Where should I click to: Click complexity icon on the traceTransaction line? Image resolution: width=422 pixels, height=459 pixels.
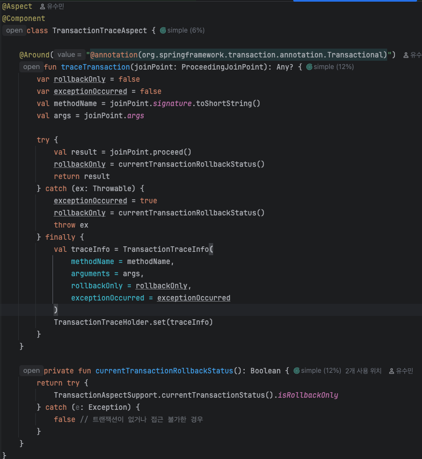click(309, 67)
